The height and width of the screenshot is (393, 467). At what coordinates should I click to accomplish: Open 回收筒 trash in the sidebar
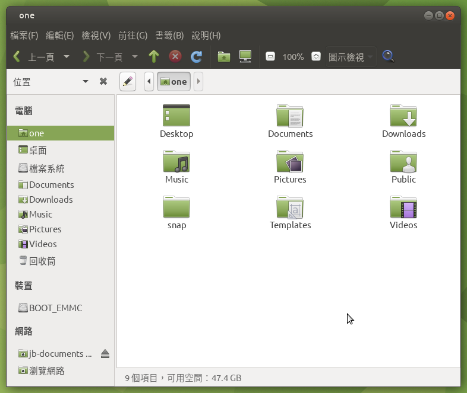(x=61, y=261)
